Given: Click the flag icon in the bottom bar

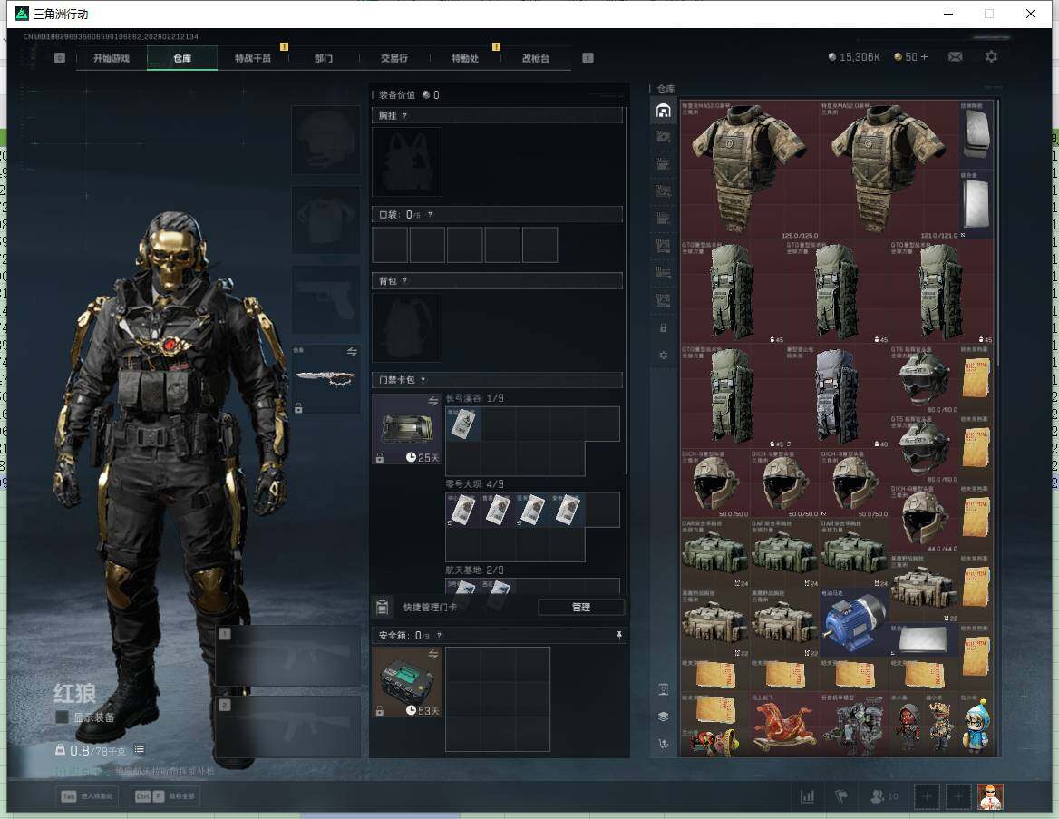Looking at the screenshot, I should click(841, 796).
